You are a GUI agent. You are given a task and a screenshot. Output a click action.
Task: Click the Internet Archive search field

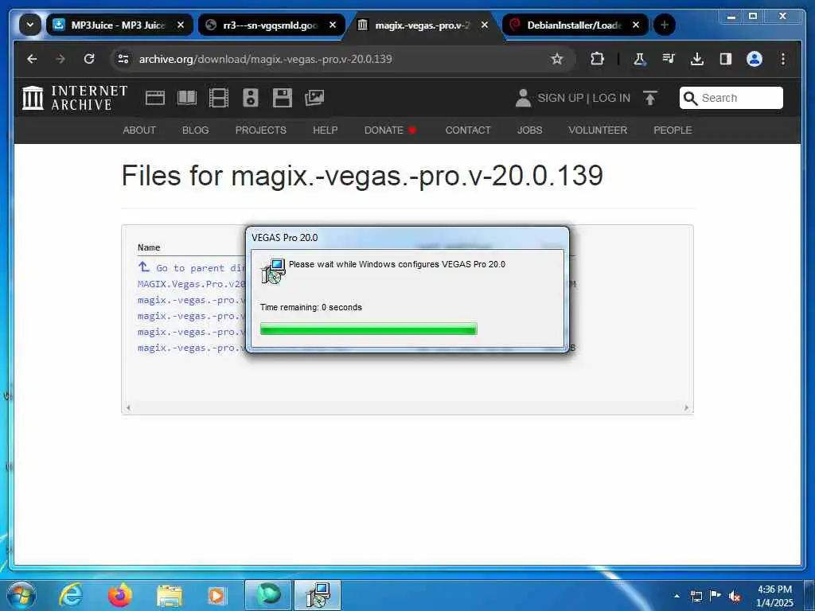731,98
